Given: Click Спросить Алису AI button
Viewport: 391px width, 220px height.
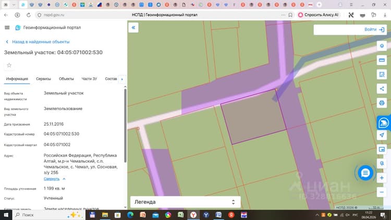Looking at the screenshot, I should 318,15.
